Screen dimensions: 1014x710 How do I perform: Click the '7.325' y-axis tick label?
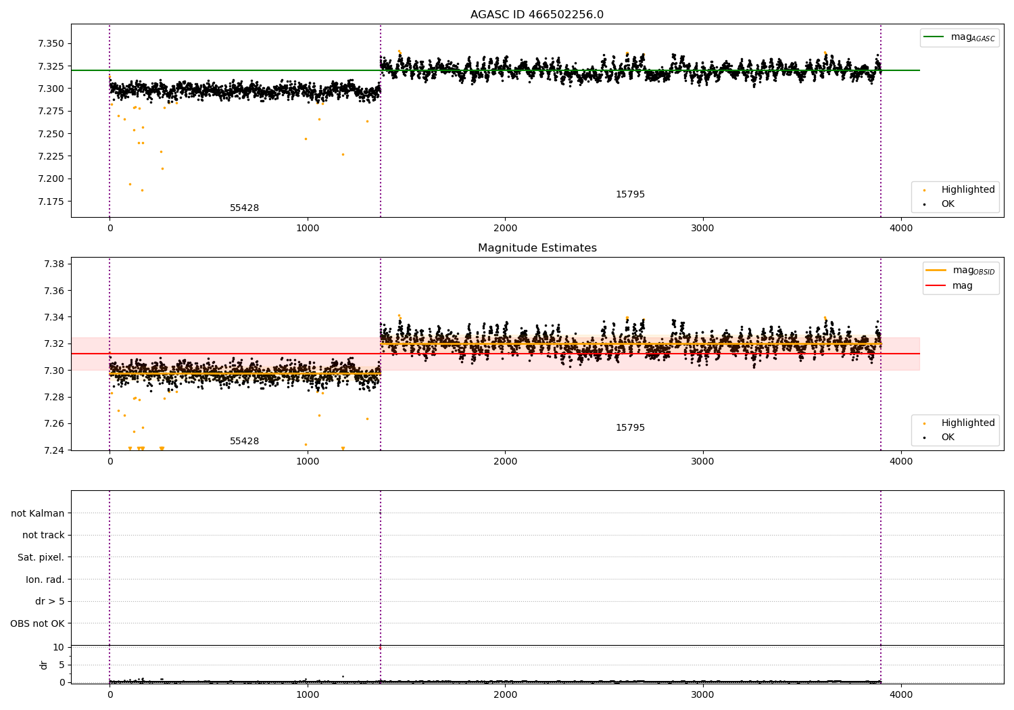[x=51, y=66]
